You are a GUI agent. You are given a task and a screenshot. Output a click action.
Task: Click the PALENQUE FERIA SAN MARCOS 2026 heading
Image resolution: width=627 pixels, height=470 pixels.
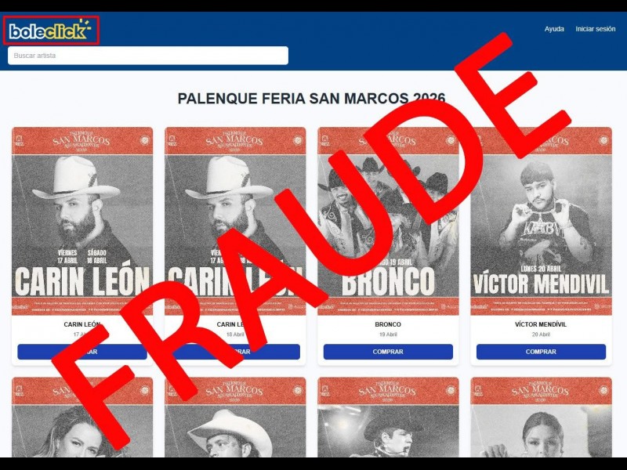(x=311, y=99)
